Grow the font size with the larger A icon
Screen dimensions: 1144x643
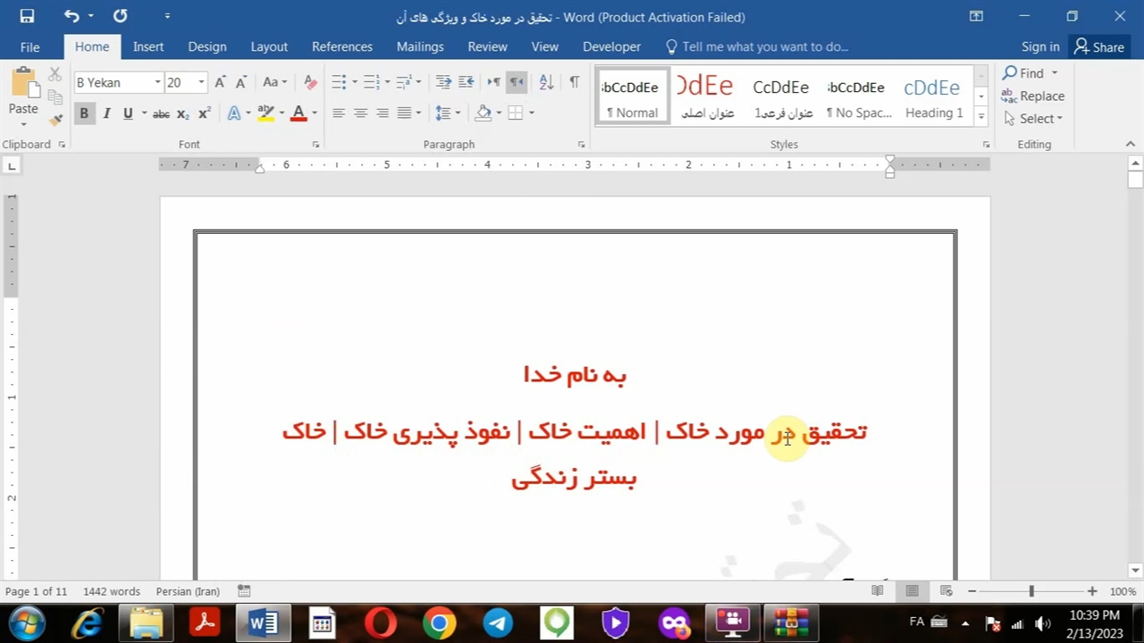click(220, 82)
